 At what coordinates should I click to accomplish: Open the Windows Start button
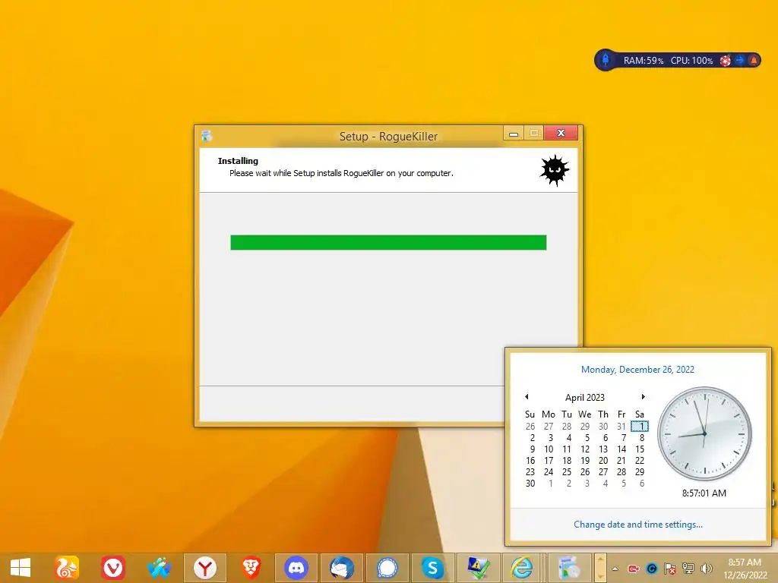21,568
